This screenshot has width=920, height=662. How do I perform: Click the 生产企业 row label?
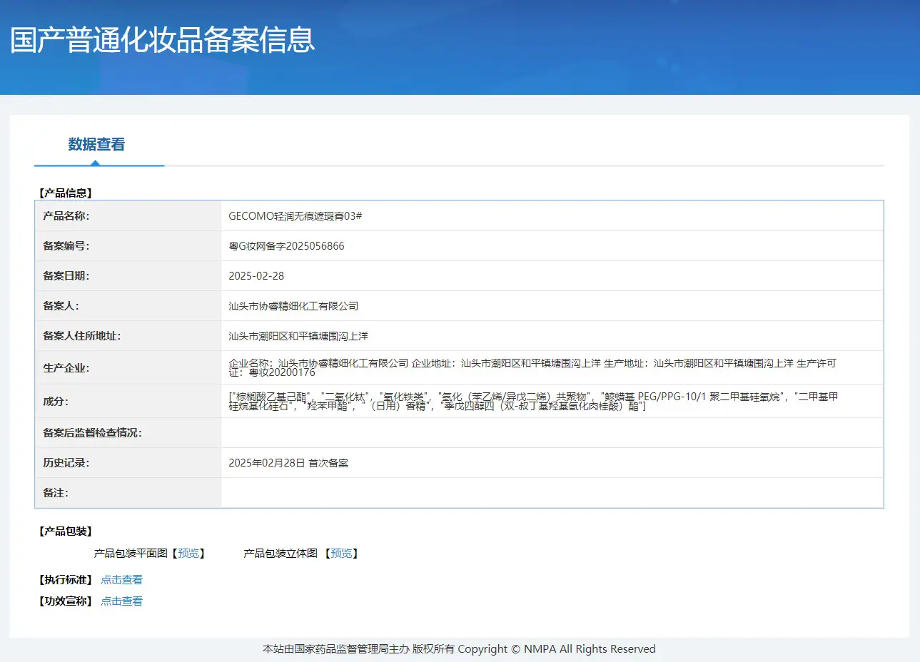(x=66, y=368)
